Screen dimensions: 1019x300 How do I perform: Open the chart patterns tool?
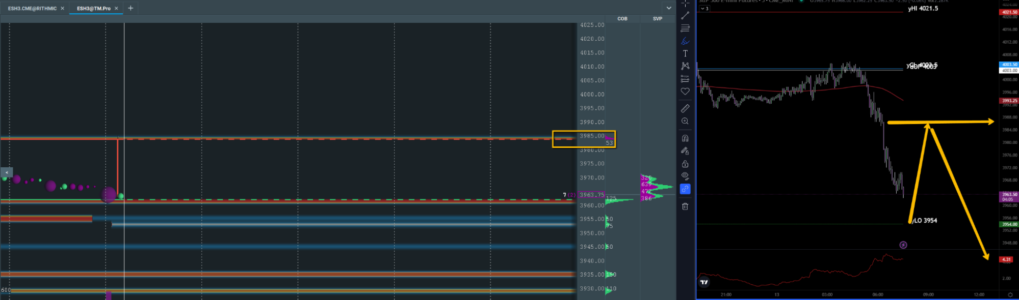685,66
